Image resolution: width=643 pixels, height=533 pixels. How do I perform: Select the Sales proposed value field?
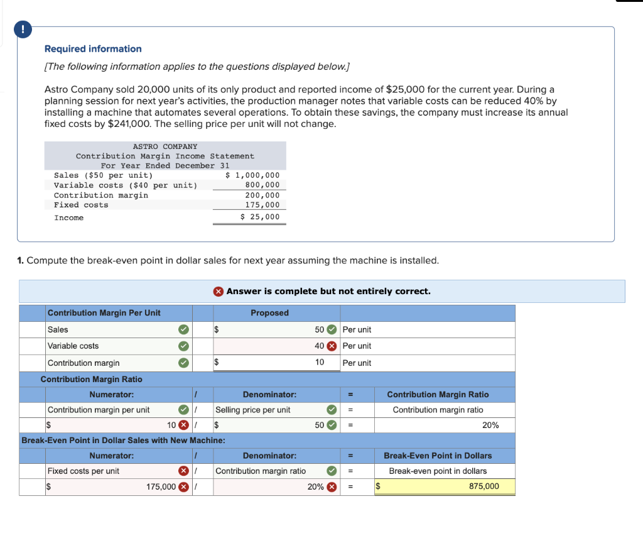click(276, 329)
